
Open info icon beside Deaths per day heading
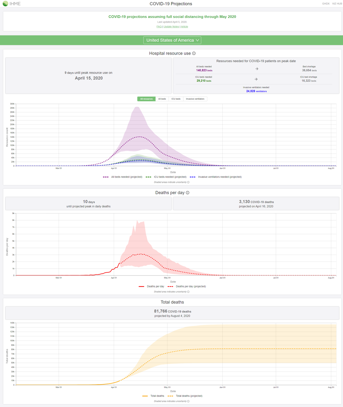(187, 193)
